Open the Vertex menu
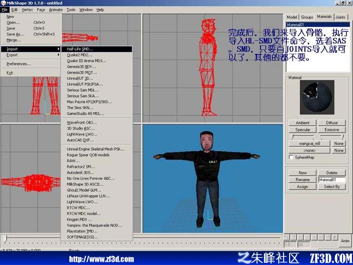353x265 pixels. click(27, 10)
